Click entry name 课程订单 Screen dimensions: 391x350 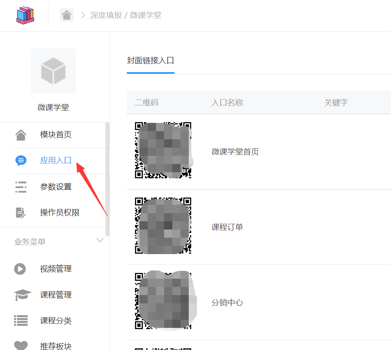(227, 227)
